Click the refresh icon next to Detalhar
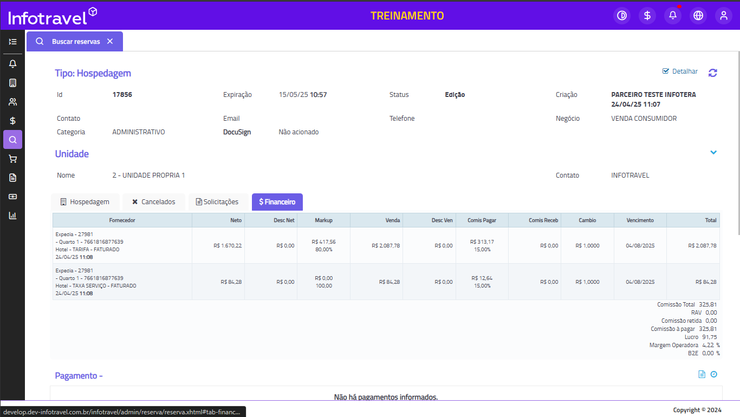The image size is (740, 417). pyautogui.click(x=713, y=73)
